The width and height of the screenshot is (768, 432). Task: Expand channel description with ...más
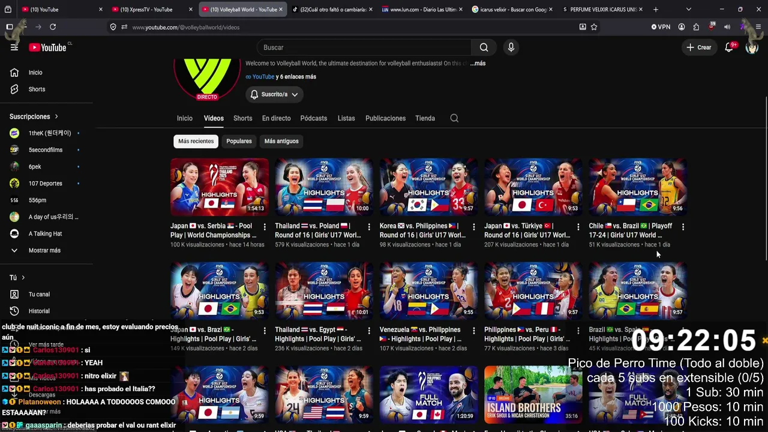pyautogui.click(x=478, y=64)
